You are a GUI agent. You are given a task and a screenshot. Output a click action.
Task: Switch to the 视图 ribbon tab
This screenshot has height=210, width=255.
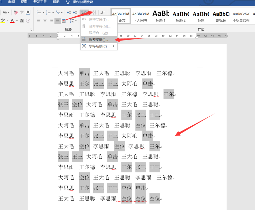tap(24, 2)
